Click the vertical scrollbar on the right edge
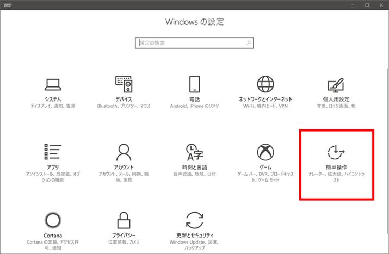The height and width of the screenshot is (254, 389). click(387, 150)
